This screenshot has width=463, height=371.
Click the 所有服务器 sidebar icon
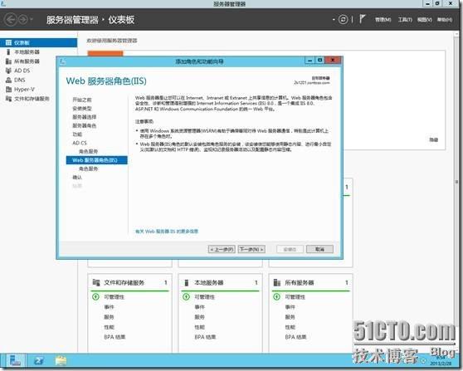coord(8,61)
